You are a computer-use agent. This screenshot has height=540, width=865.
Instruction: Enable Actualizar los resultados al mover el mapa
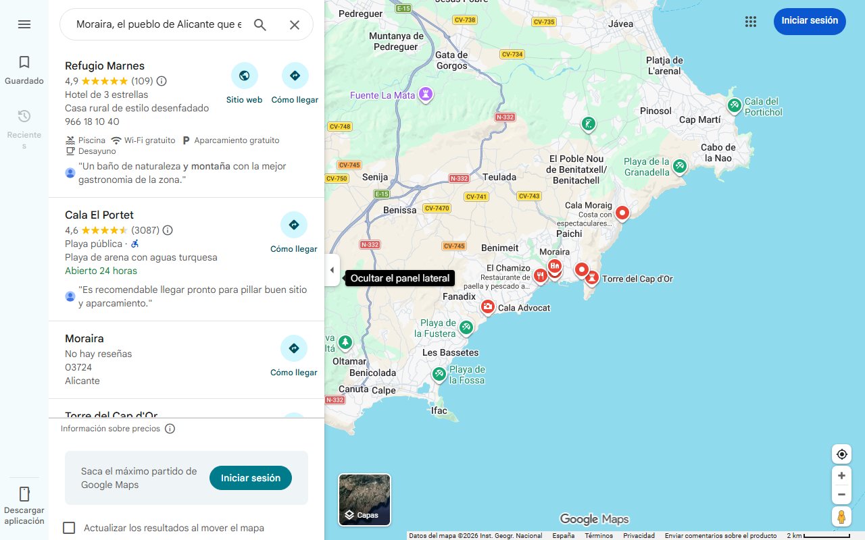click(x=69, y=528)
